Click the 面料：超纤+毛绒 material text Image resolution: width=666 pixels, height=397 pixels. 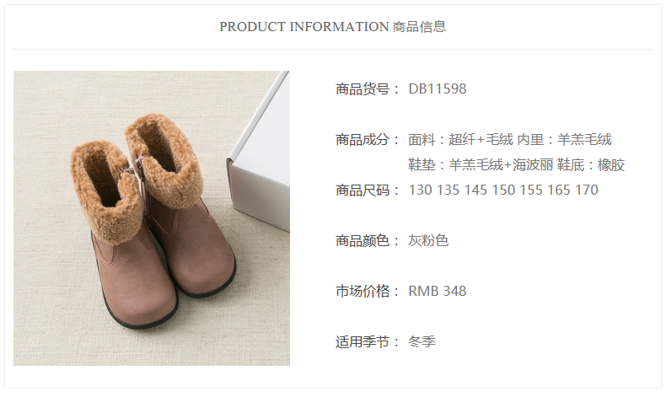460,139
